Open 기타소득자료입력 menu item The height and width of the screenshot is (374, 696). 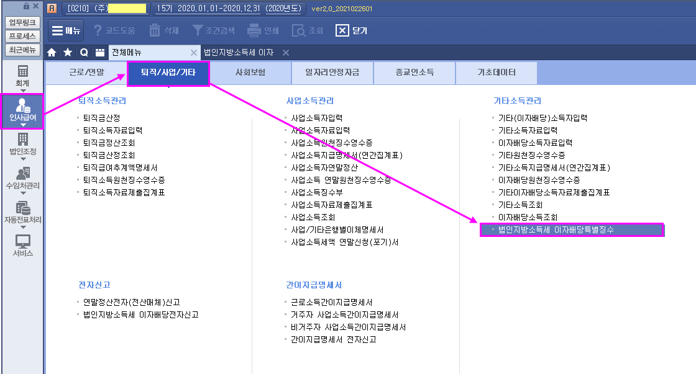pyautogui.click(x=528, y=131)
